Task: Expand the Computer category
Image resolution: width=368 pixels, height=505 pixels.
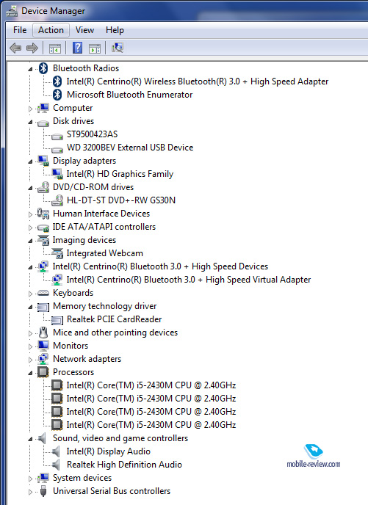Action: [x=30, y=109]
